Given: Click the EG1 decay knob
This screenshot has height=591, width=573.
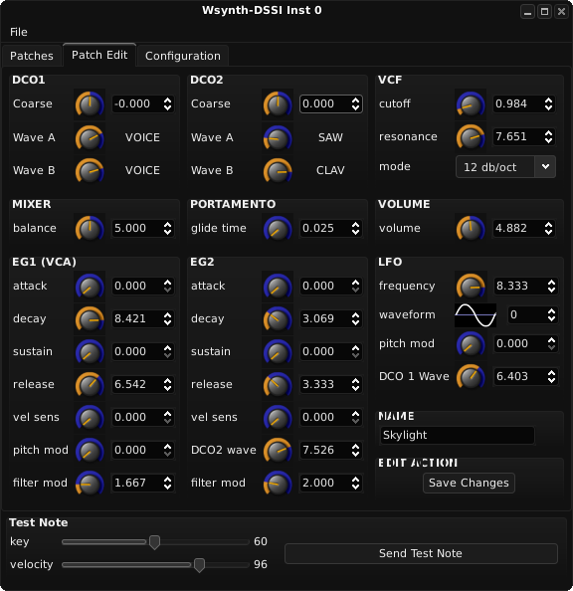Looking at the screenshot, I should coord(90,318).
